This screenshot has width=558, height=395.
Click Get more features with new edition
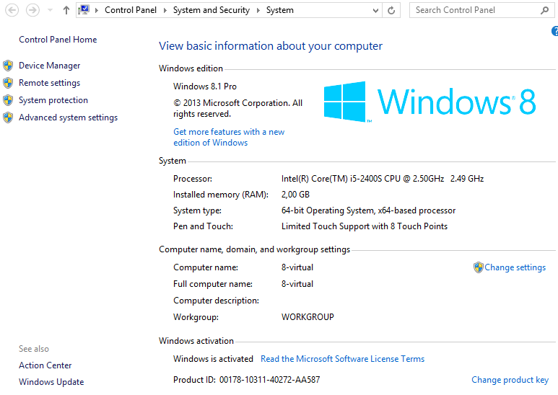229,137
